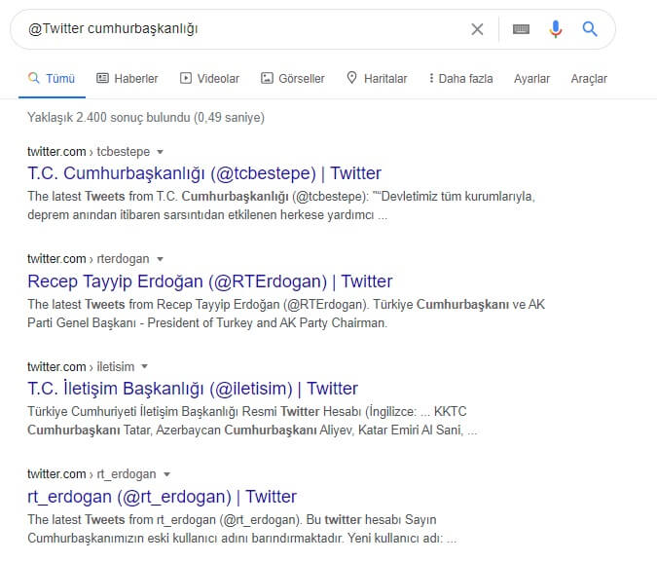Open the Araçlar tools option
This screenshot has width=657, height=562.
click(589, 78)
